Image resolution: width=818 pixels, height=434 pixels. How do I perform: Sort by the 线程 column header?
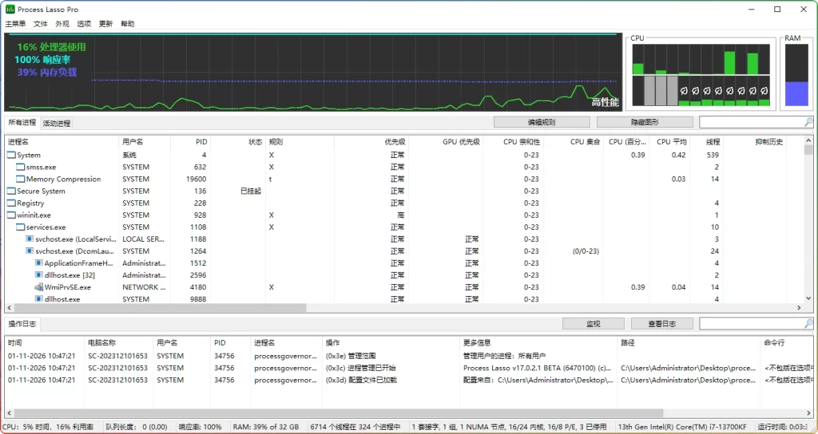[x=706, y=142]
